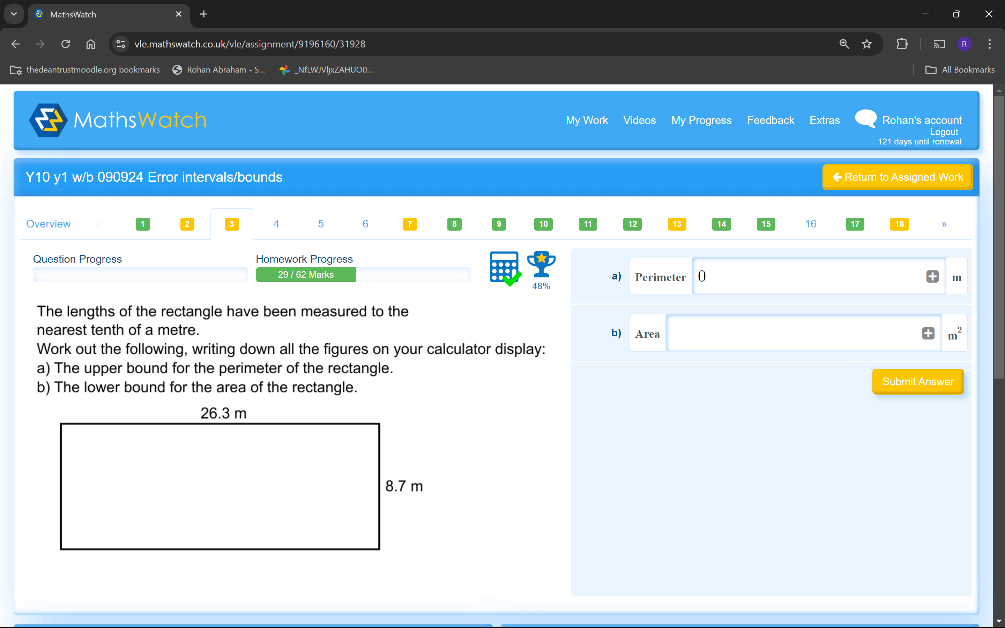Click the Perimeter answer input field

(x=819, y=276)
